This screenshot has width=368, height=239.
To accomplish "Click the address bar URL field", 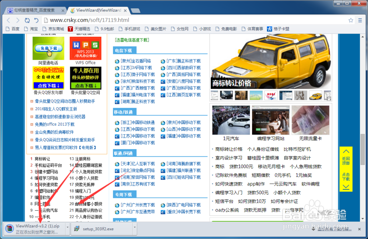I will click(x=195, y=20).
